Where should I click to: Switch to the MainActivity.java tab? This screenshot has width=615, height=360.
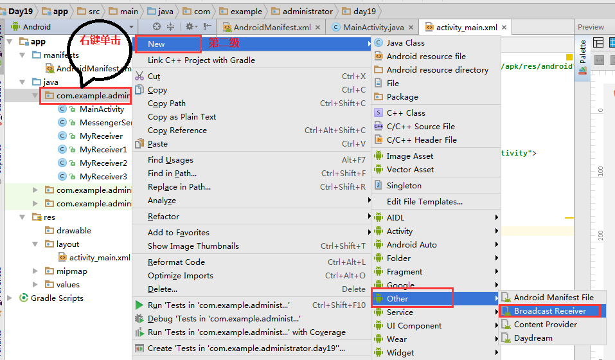tap(373, 28)
